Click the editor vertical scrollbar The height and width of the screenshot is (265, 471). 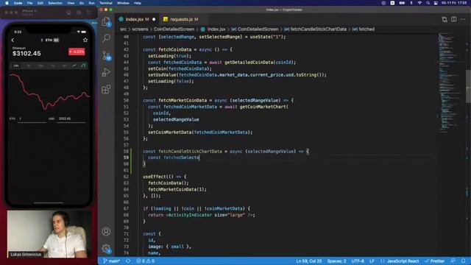pyautogui.click(x=468, y=87)
